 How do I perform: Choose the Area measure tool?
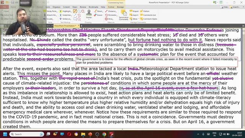(109, 19)
